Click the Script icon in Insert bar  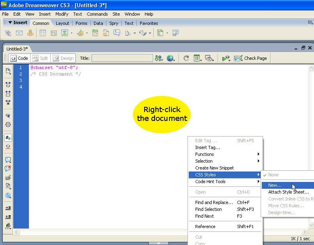click(143, 33)
